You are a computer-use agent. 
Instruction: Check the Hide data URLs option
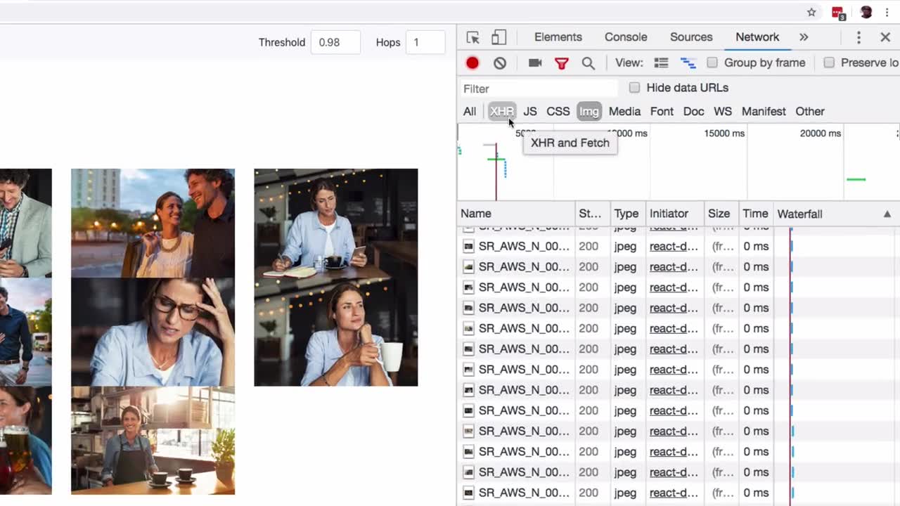tap(635, 88)
